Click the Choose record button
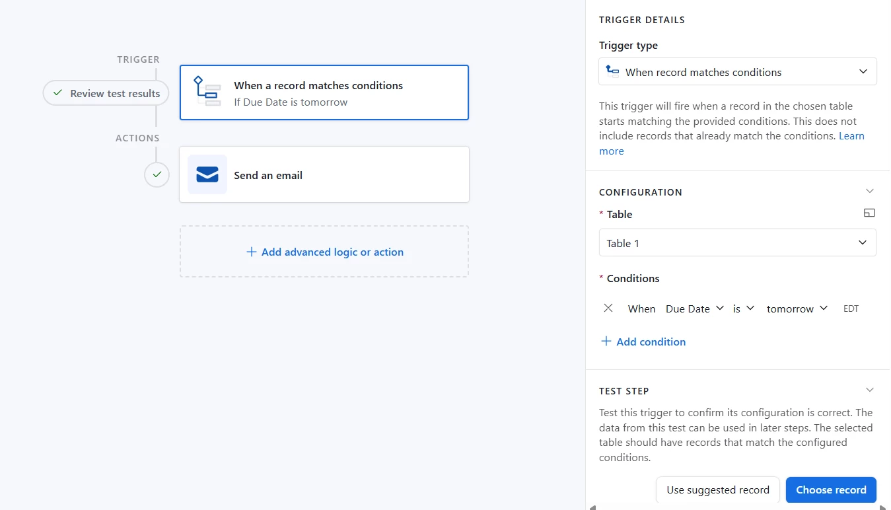891x510 pixels. click(831, 490)
